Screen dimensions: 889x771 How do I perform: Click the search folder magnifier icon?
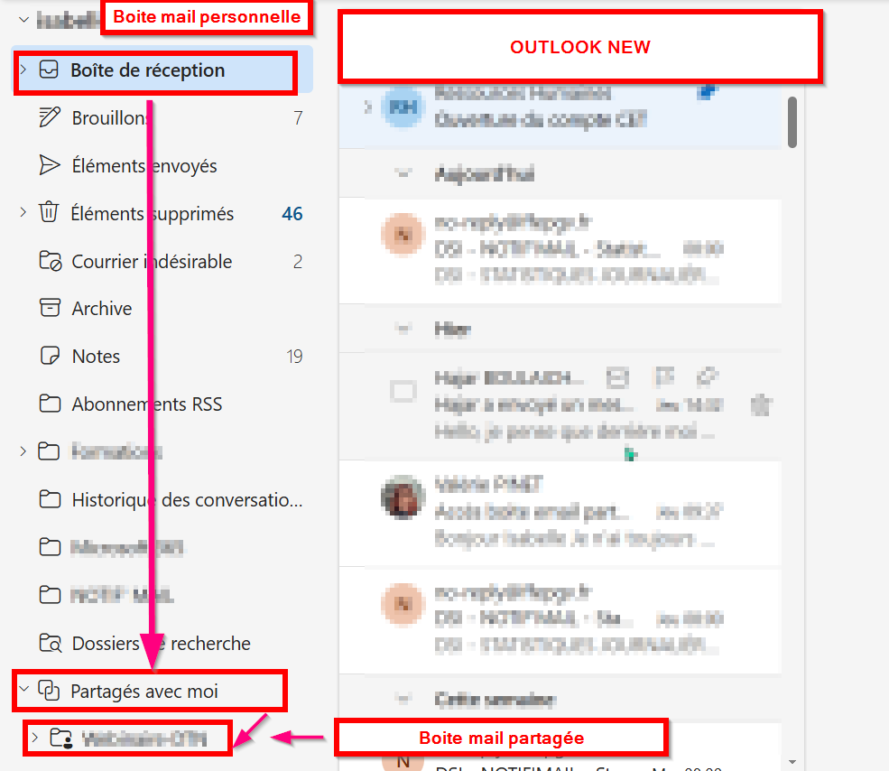click(51, 643)
